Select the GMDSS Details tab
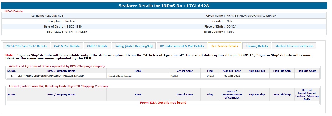The image size is (332, 116). pyautogui.click(x=97, y=46)
